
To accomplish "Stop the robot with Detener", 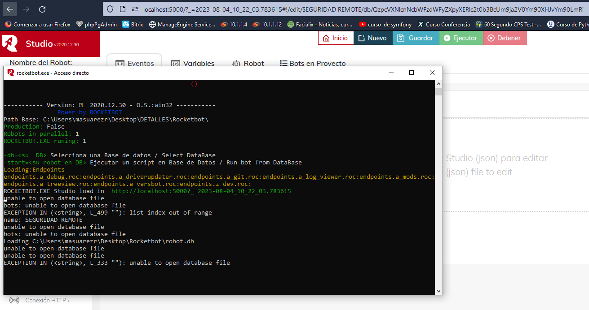I will click(x=505, y=38).
